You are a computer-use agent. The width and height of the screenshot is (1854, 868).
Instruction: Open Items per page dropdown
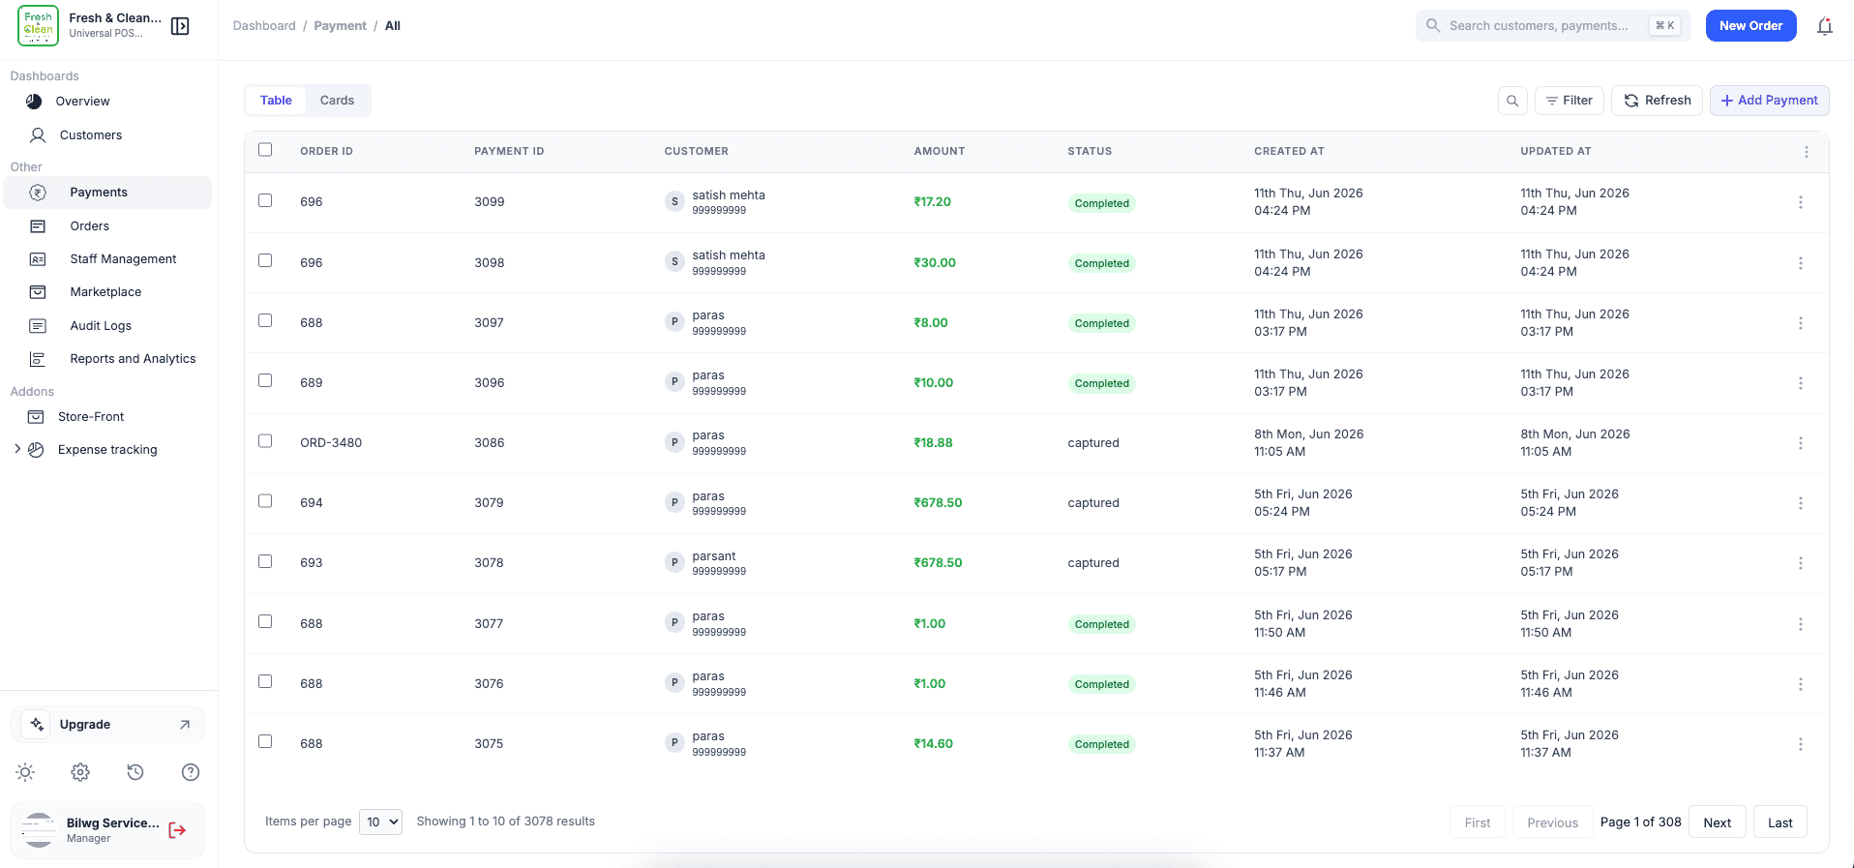(380, 823)
